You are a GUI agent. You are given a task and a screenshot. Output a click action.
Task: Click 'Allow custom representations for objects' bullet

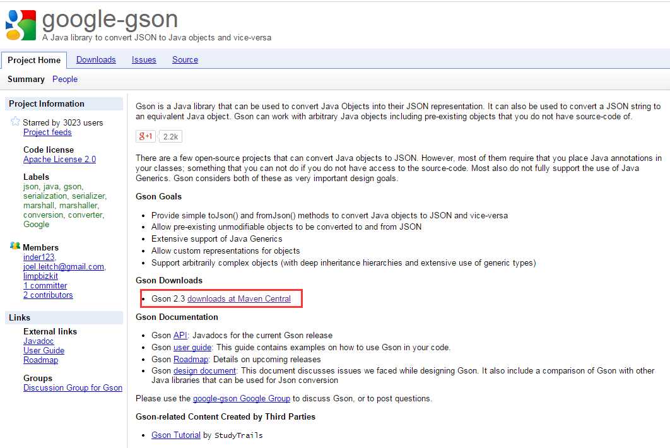pyautogui.click(x=226, y=251)
